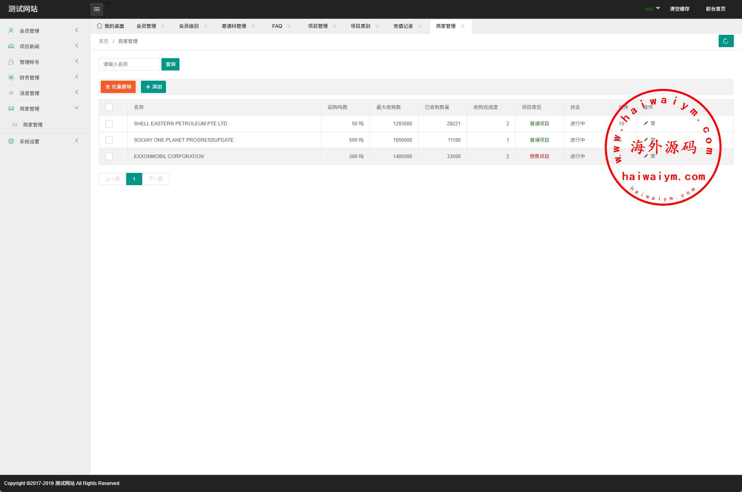Click edit pencil icon for SHELL EASTERN PETROLEUM
742x492 pixels.
coord(646,123)
